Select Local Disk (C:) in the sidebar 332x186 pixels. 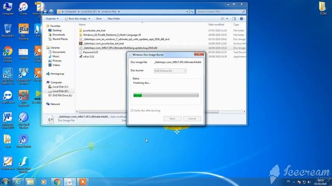(x=60, y=87)
